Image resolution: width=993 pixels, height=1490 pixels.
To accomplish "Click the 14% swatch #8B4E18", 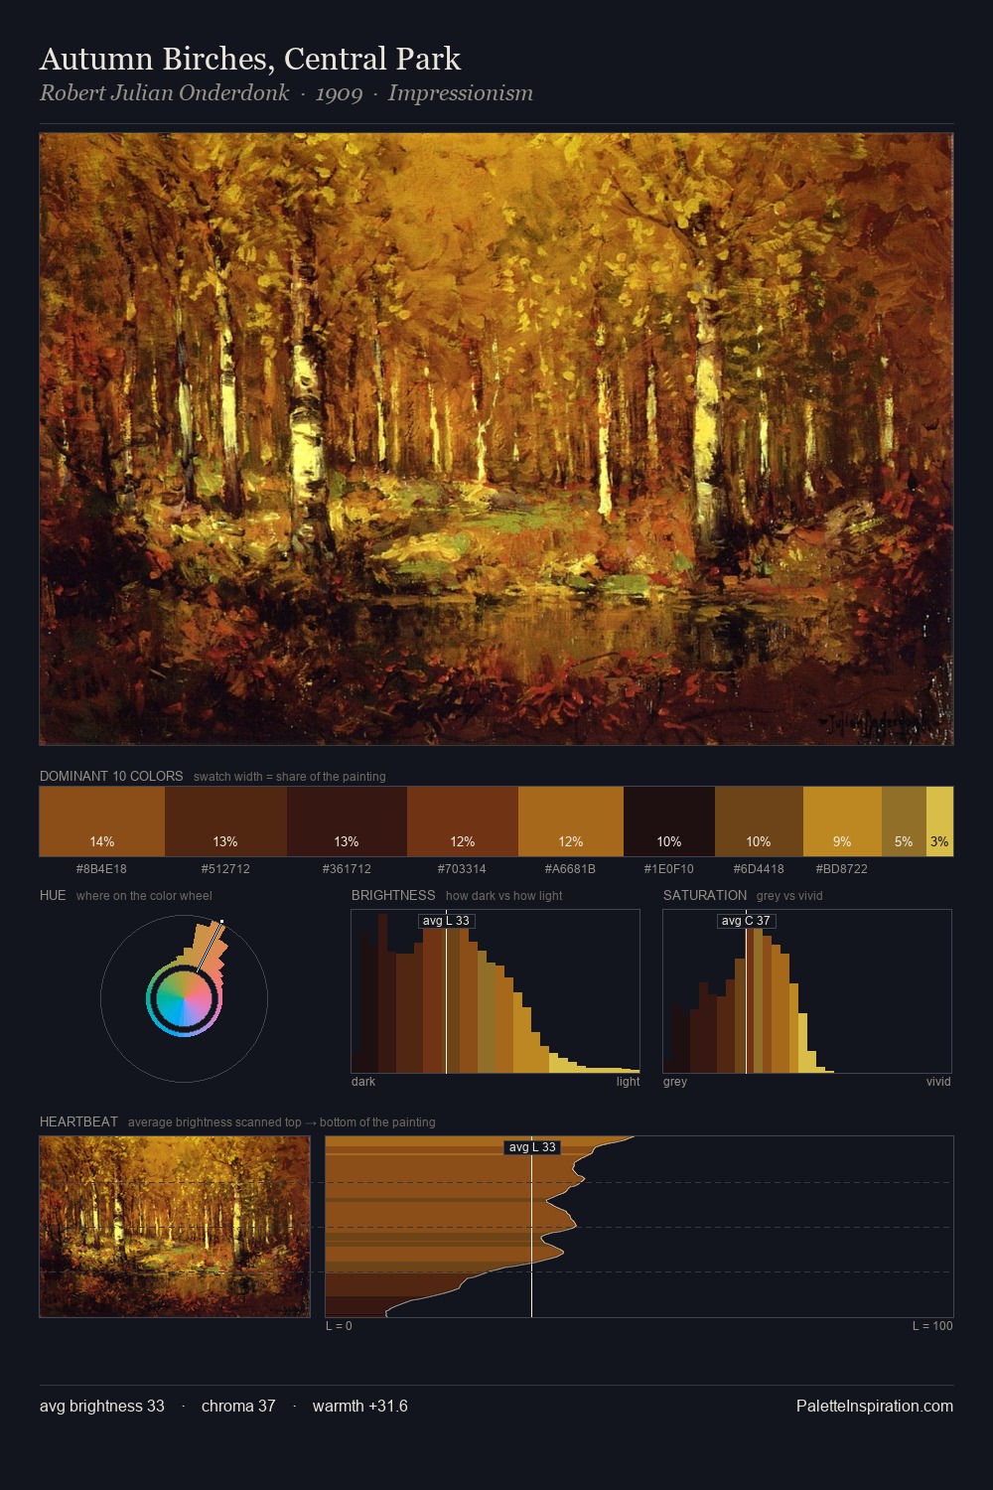I will [102, 821].
